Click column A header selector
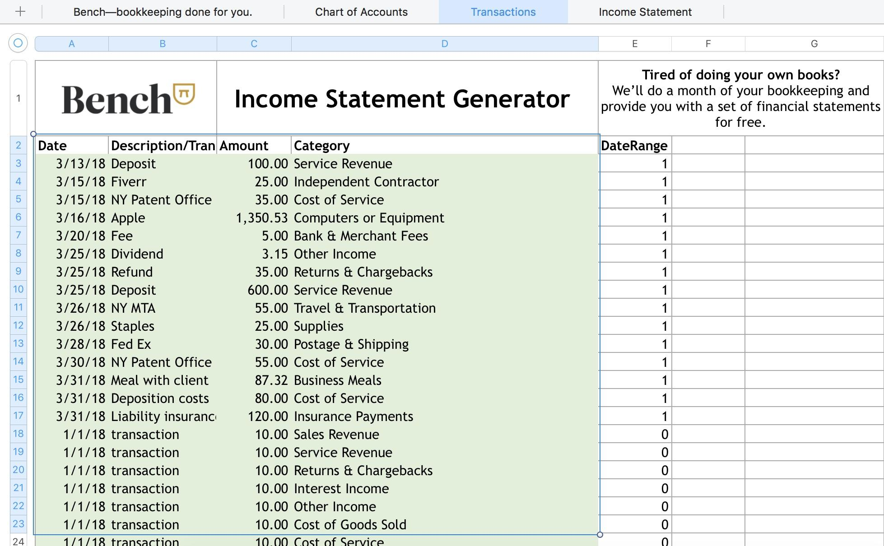The width and height of the screenshot is (884, 546). [x=71, y=43]
